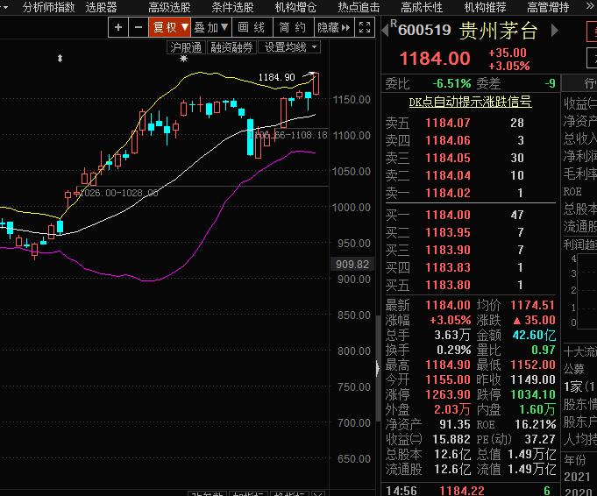Image resolution: width=597 pixels, height=496 pixels.
Task: Click 隐藏 to hide side panel
Action: pyautogui.click(x=333, y=27)
